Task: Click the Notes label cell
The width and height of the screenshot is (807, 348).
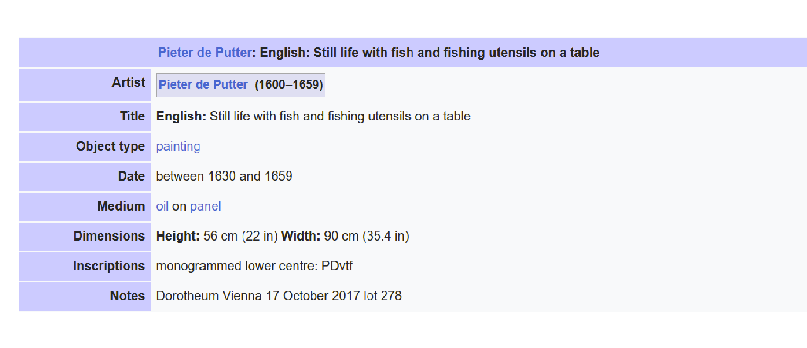Action: [x=85, y=296]
